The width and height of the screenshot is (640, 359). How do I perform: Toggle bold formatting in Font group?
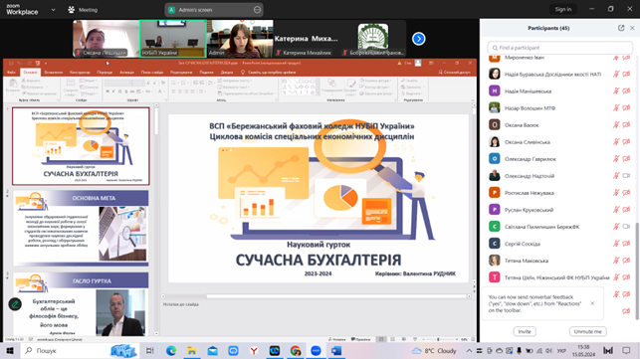click(x=107, y=91)
